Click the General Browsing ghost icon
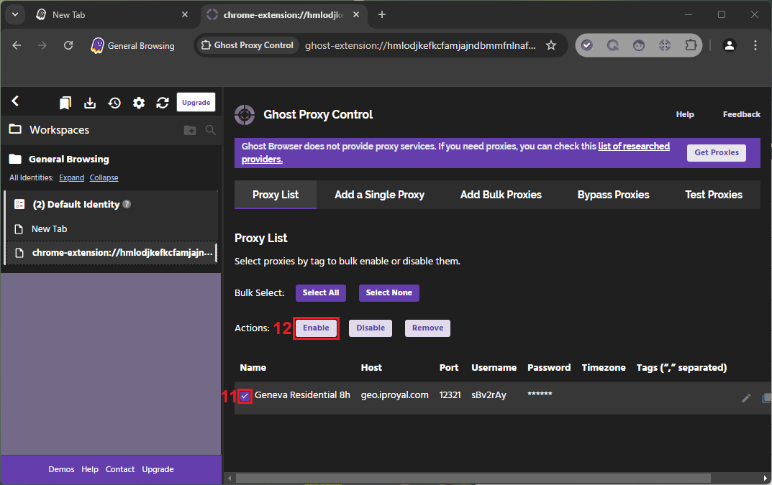 [x=97, y=45]
